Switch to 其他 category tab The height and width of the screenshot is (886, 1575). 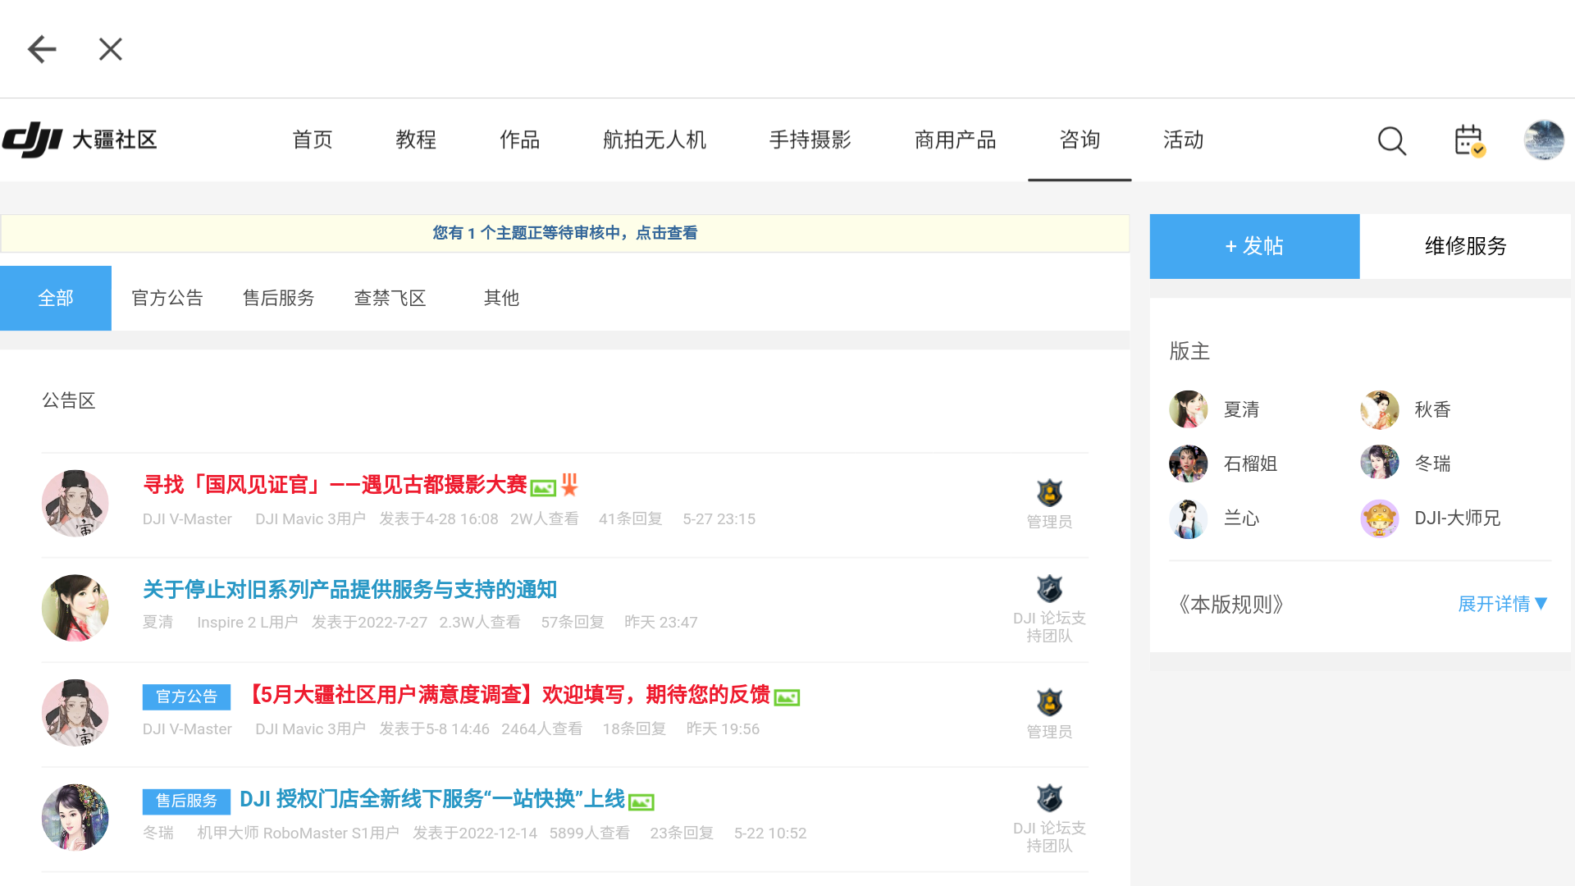pyautogui.click(x=501, y=298)
